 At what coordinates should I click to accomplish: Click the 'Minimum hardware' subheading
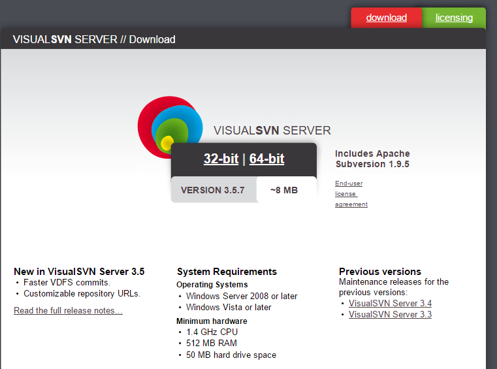[212, 321]
